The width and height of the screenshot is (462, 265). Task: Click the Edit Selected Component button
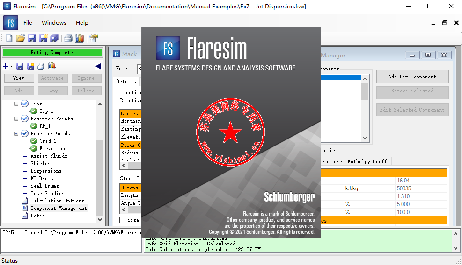[x=412, y=110]
